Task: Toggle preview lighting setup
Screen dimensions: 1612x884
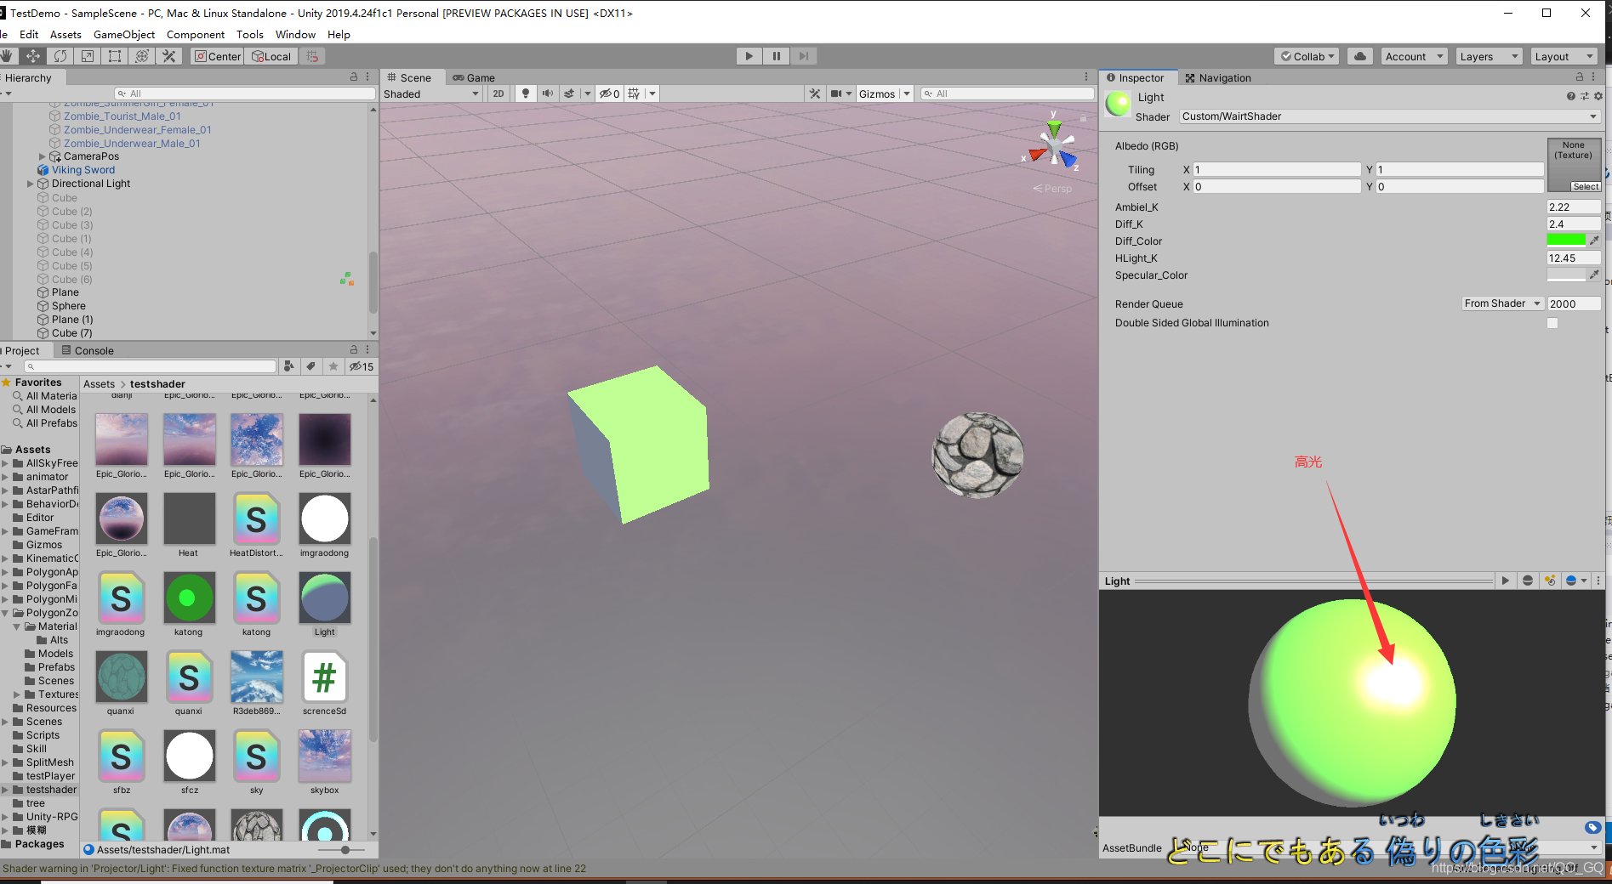Action: point(1550,581)
